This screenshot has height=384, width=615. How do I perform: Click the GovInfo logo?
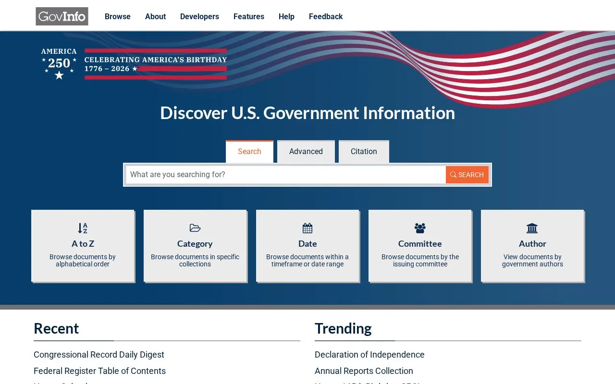[x=62, y=16]
